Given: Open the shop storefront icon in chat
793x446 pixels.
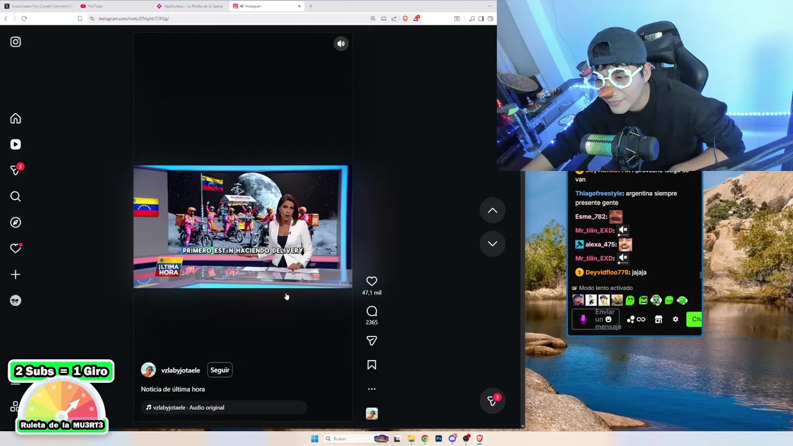Looking at the screenshot, I should pos(659,320).
